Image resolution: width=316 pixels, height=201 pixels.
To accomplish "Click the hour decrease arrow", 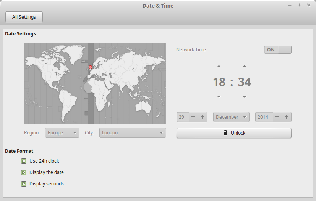I will (x=219, y=97).
